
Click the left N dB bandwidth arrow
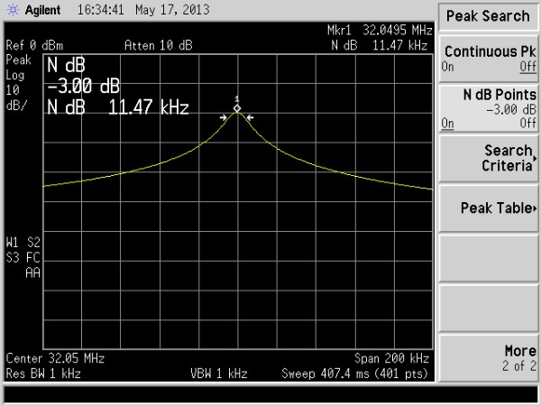coord(224,117)
